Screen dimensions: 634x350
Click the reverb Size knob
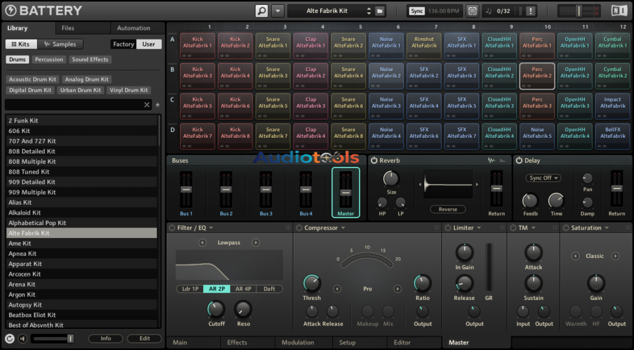point(391,179)
